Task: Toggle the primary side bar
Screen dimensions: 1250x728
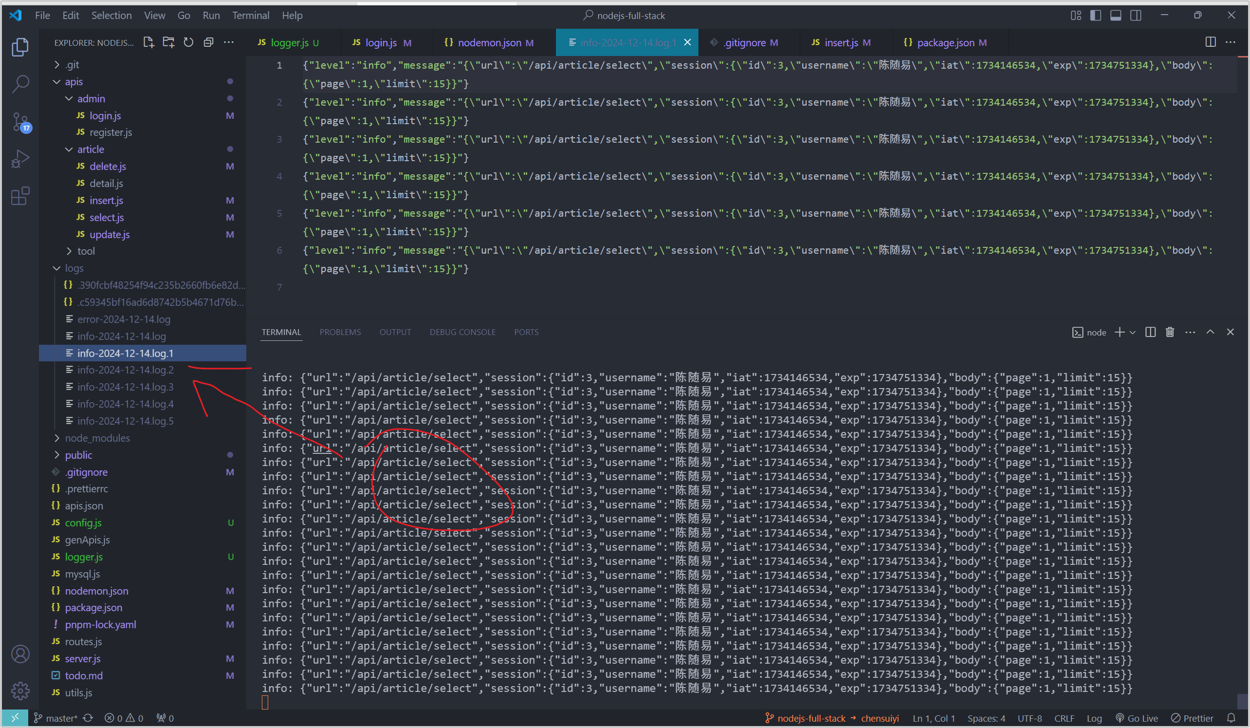Action: tap(1096, 16)
